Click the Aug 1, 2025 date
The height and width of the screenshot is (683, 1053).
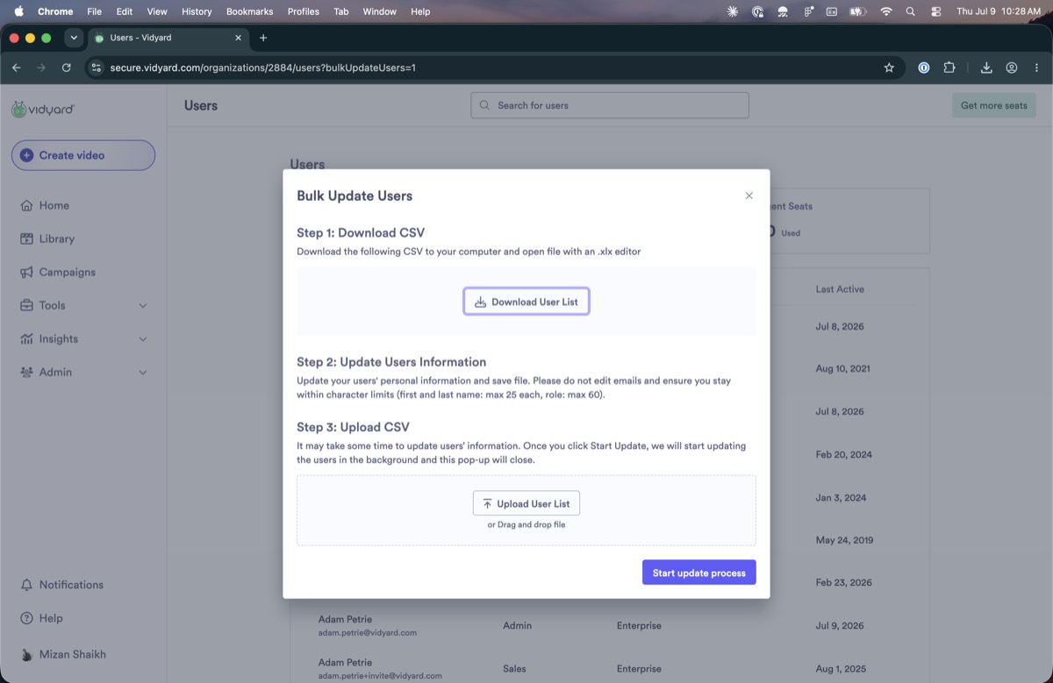tap(840, 669)
